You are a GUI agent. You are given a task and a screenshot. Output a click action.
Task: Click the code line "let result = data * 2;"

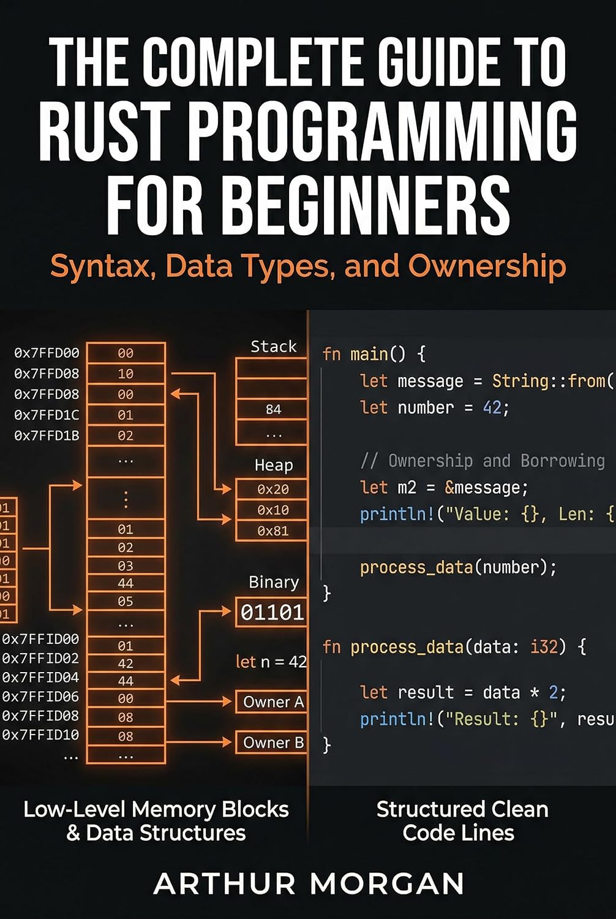click(x=463, y=692)
